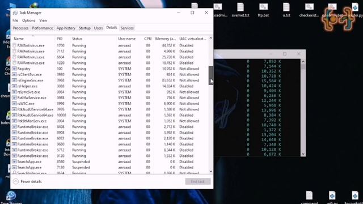Click the RstMwService.exe process icon
363x204 pixels.
point(14,97)
